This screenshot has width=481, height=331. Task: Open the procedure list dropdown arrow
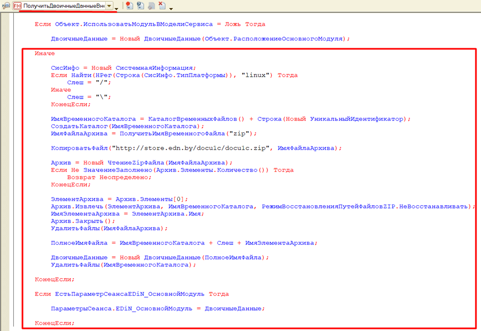tap(110, 6)
